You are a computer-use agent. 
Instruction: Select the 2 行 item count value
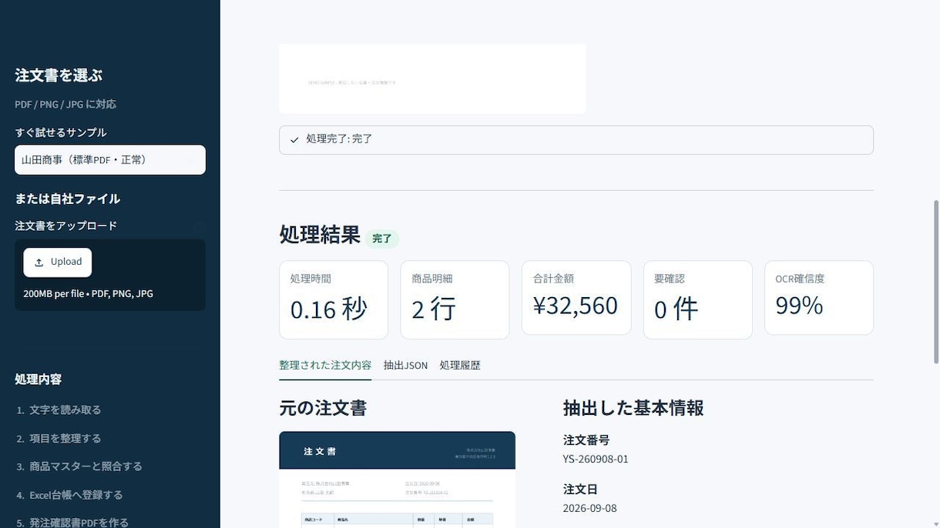[x=434, y=309]
